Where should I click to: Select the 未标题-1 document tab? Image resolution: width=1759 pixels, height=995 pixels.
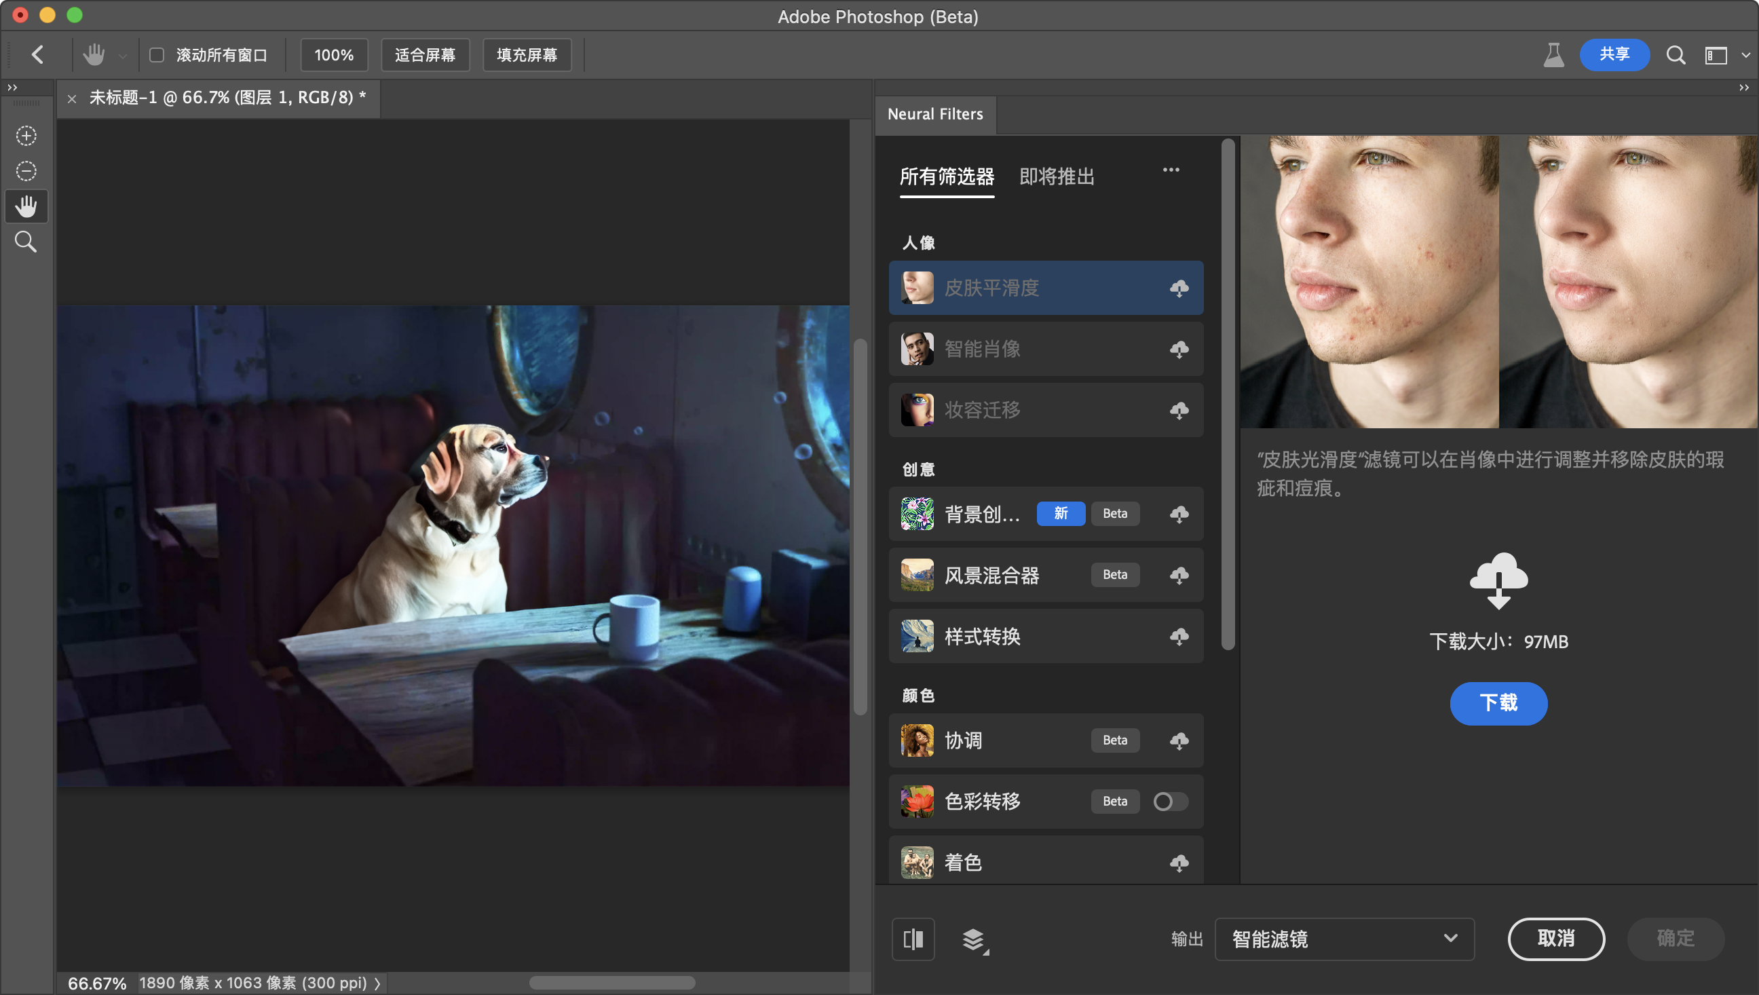coord(227,98)
